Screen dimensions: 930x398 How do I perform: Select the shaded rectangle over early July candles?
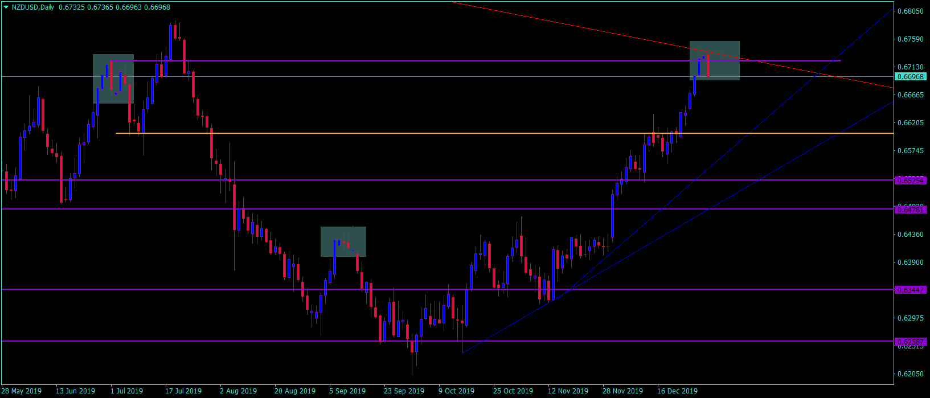pyautogui.click(x=113, y=79)
